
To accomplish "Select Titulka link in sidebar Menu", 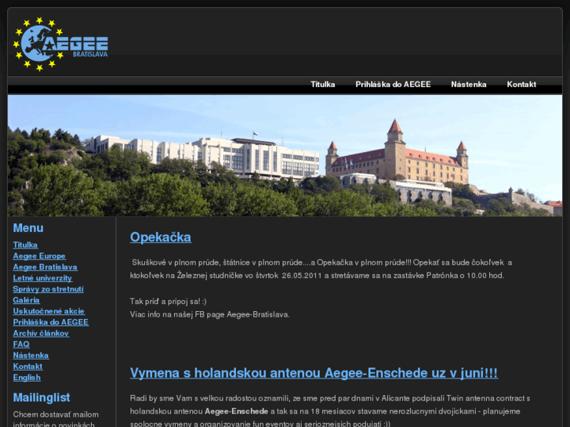I will [25, 245].
